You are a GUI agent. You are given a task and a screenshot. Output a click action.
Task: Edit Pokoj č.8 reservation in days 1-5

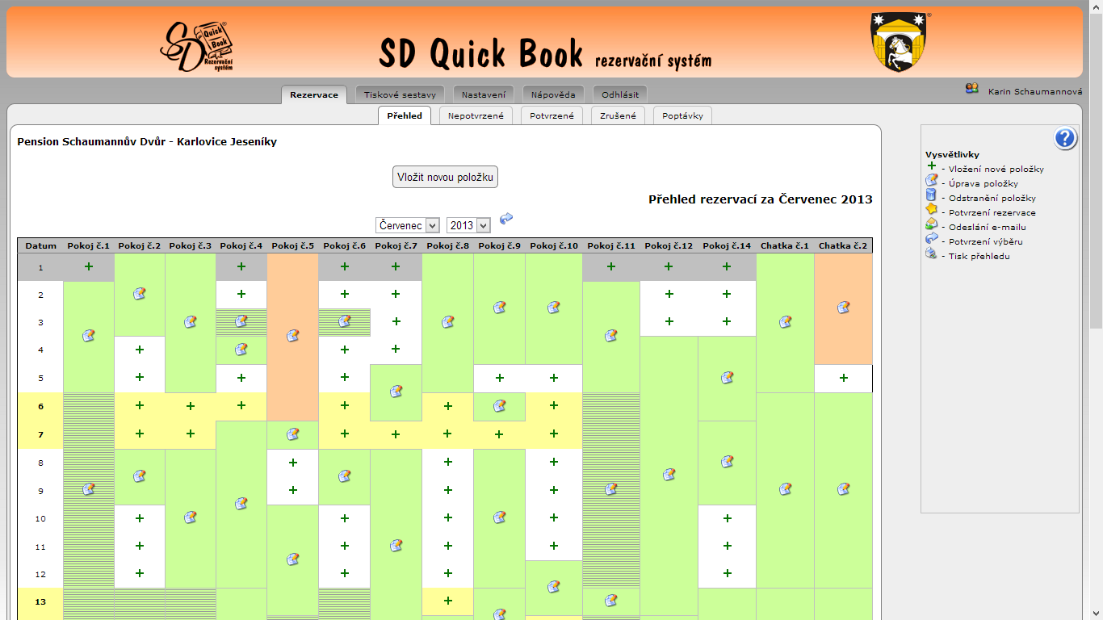448,322
